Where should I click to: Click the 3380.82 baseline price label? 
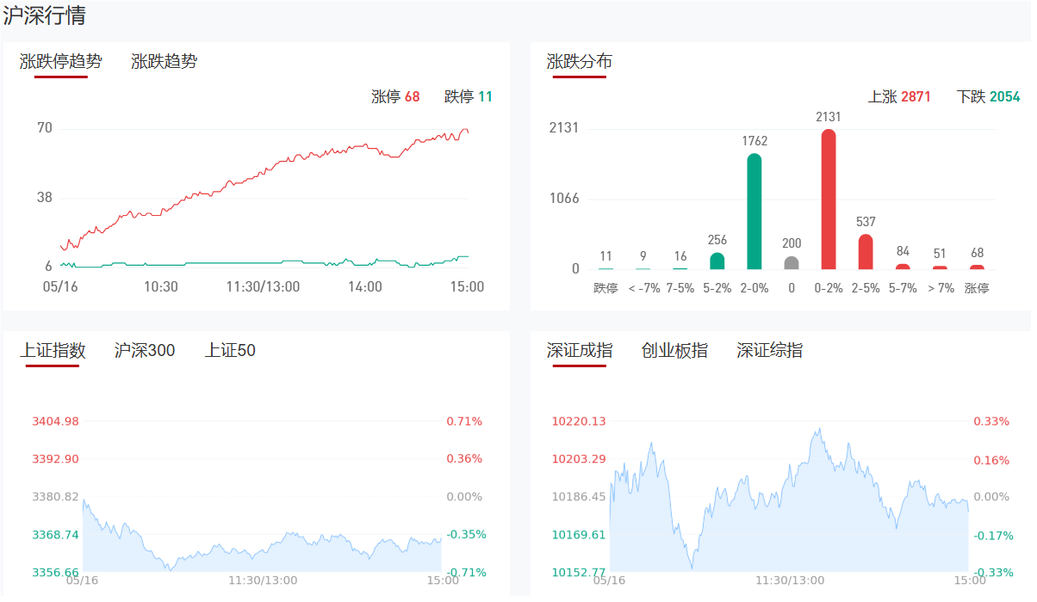55,497
